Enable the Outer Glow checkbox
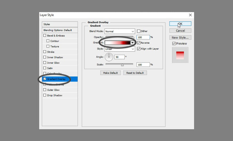233x141 pixels. [45, 90]
